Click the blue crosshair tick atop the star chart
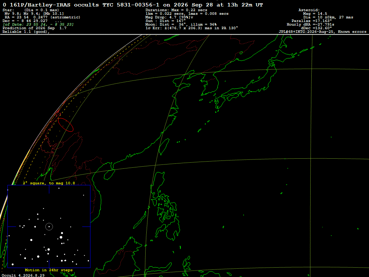 pyautogui.click(x=49, y=189)
